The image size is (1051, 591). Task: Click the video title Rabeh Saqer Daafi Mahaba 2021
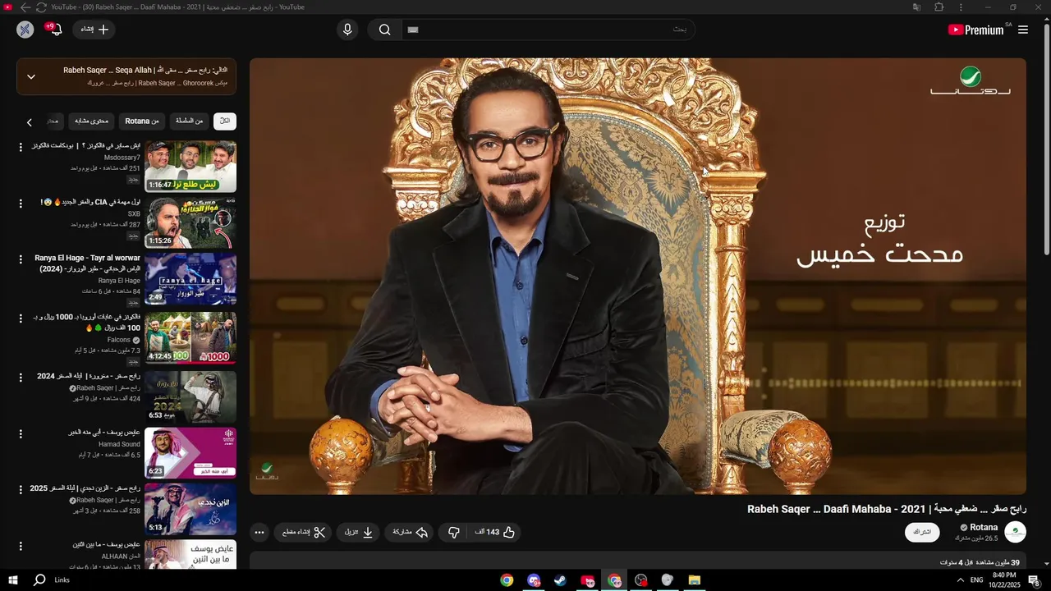pos(887,510)
